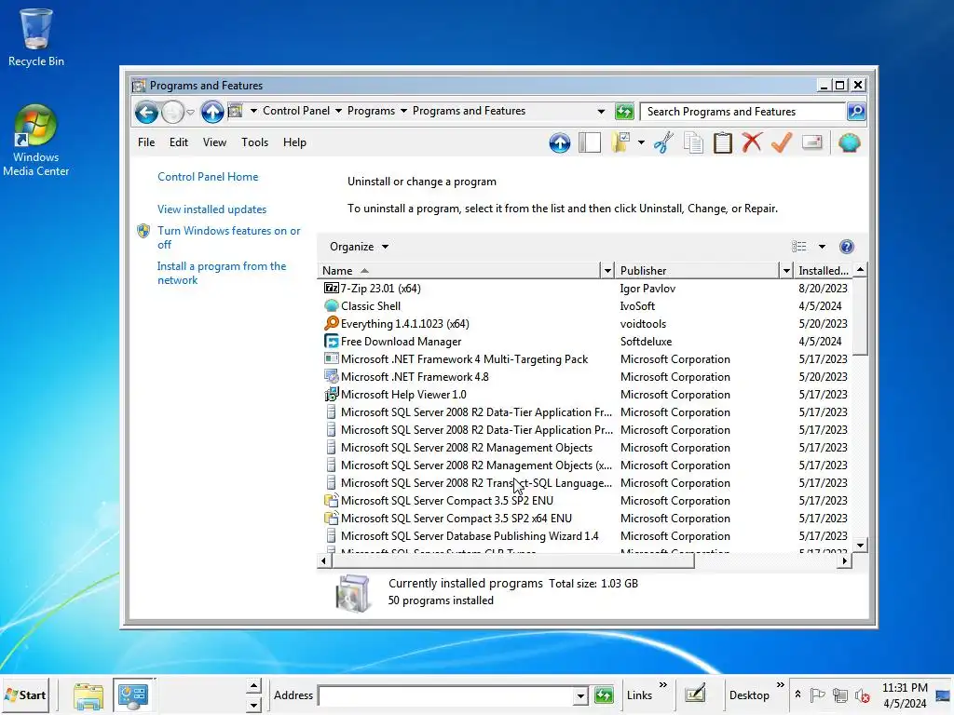Select Windows Media Center desktop shortcut
The image size is (954, 715).
(36, 142)
